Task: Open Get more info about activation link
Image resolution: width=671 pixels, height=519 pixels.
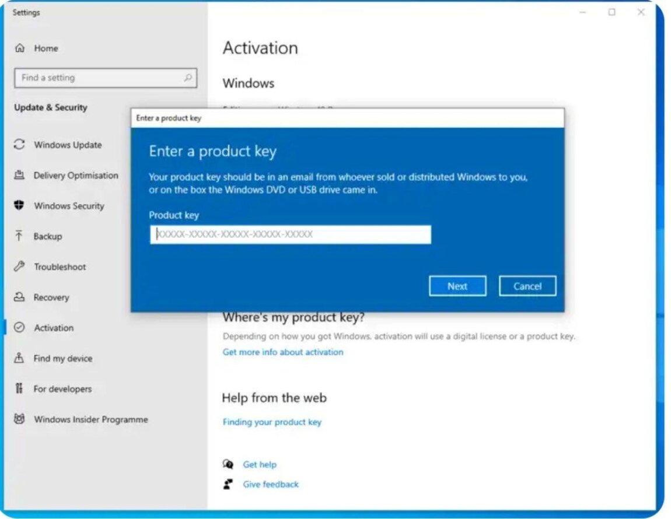Action: [283, 352]
